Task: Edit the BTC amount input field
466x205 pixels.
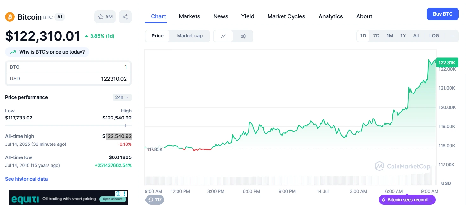Action: pos(68,67)
